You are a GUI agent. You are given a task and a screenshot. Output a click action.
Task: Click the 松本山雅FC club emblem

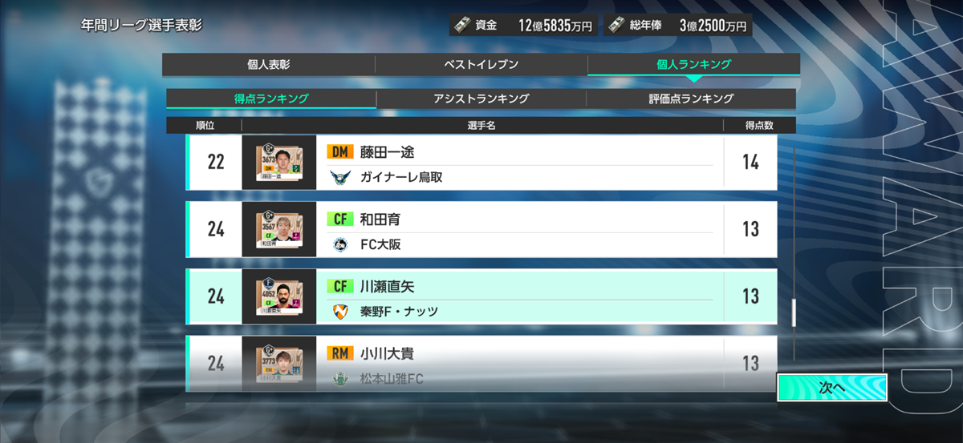click(340, 378)
